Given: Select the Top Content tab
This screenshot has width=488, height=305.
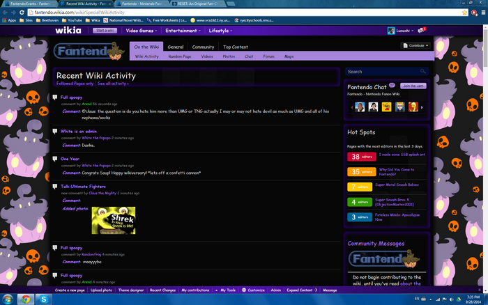Looking at the screenshot, I should tap(236, 47).
